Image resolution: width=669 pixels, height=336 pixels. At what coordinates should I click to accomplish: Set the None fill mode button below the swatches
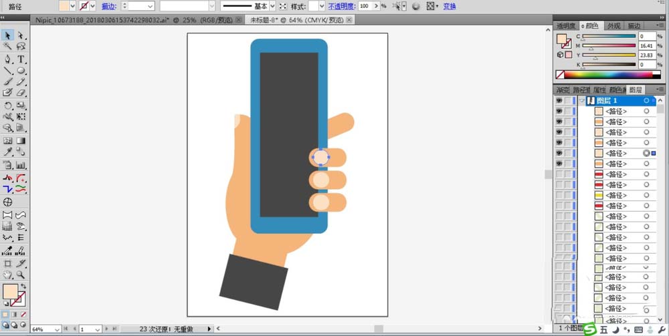click(23, 314)
